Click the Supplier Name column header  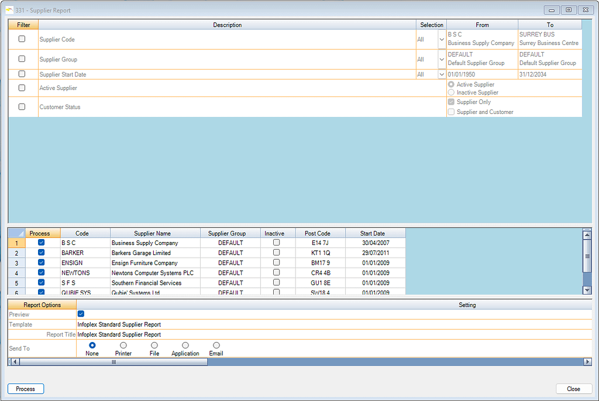152,233
